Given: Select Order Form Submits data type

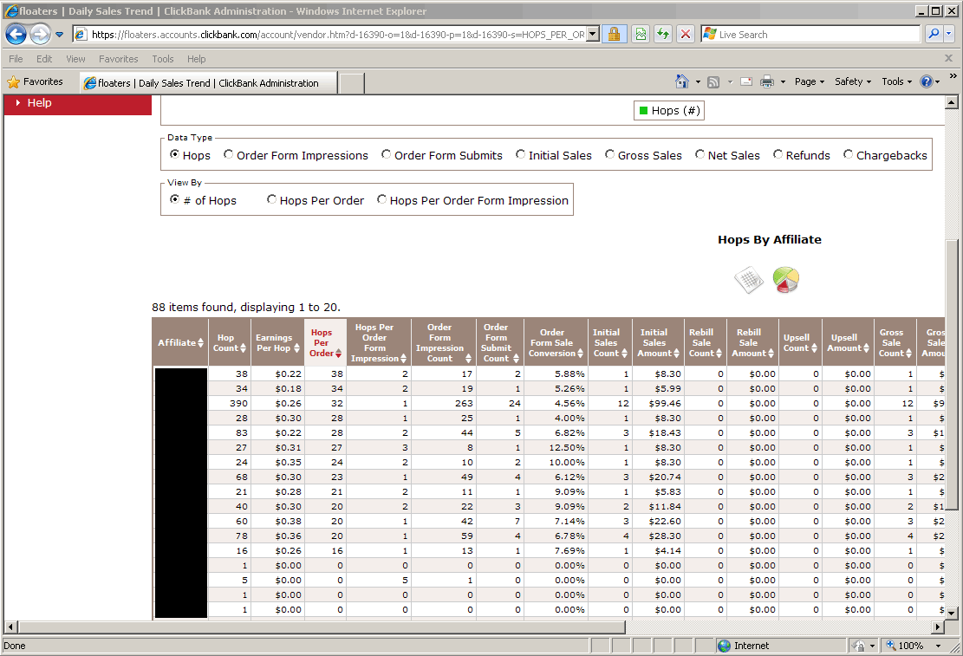Looking at the screenshot, I should (x=387, y=154).
